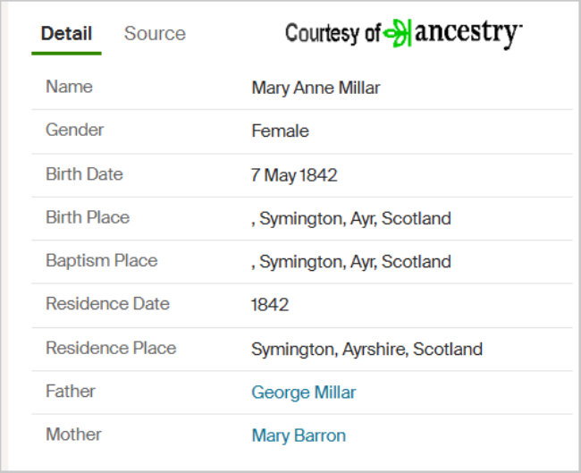Screen dimensions: 581x473
Task: Click the Mother field label
Action: tap(73, 435)
